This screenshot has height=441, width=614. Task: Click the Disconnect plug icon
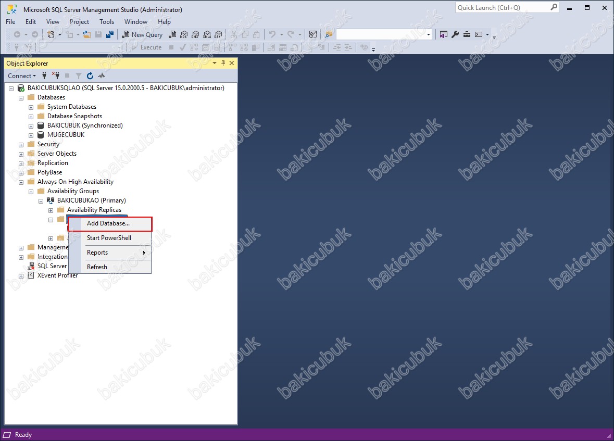(x=56, y=75)
